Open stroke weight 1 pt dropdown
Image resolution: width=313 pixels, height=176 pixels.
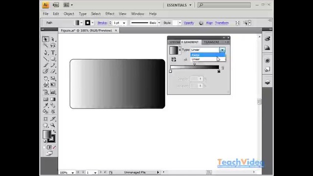124,23
